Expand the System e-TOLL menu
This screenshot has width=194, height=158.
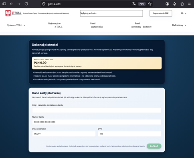coord(16,25)
